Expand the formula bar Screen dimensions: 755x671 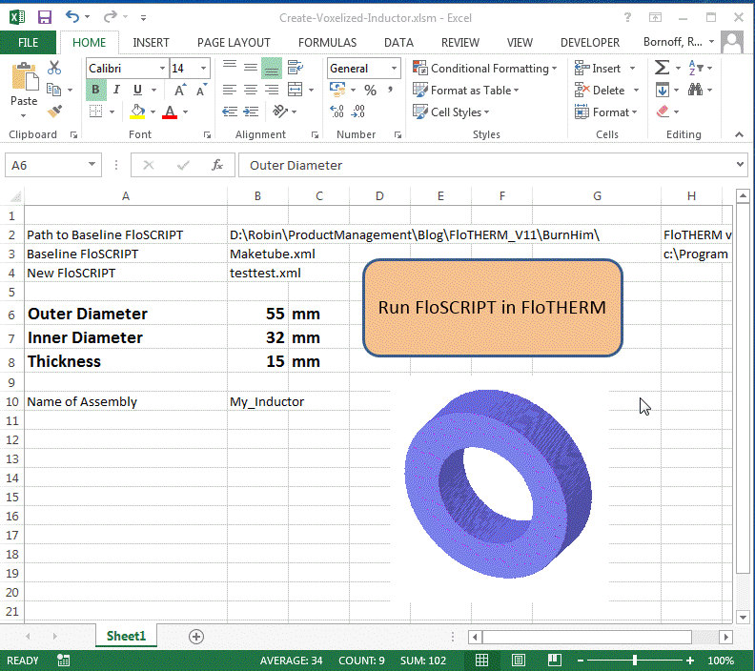pos(740,165)
